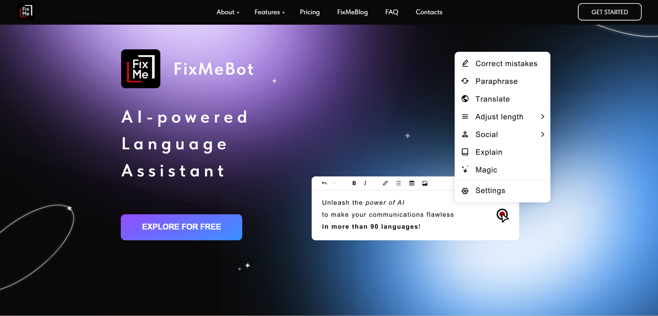Click the 'Assistant' heading line
The image size is (658, 316).
pyautogui.click(x=173, y=171)
